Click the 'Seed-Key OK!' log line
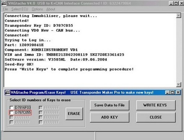Image resolution: width=184 pixels, height=140 pixels. coord(19,64)
